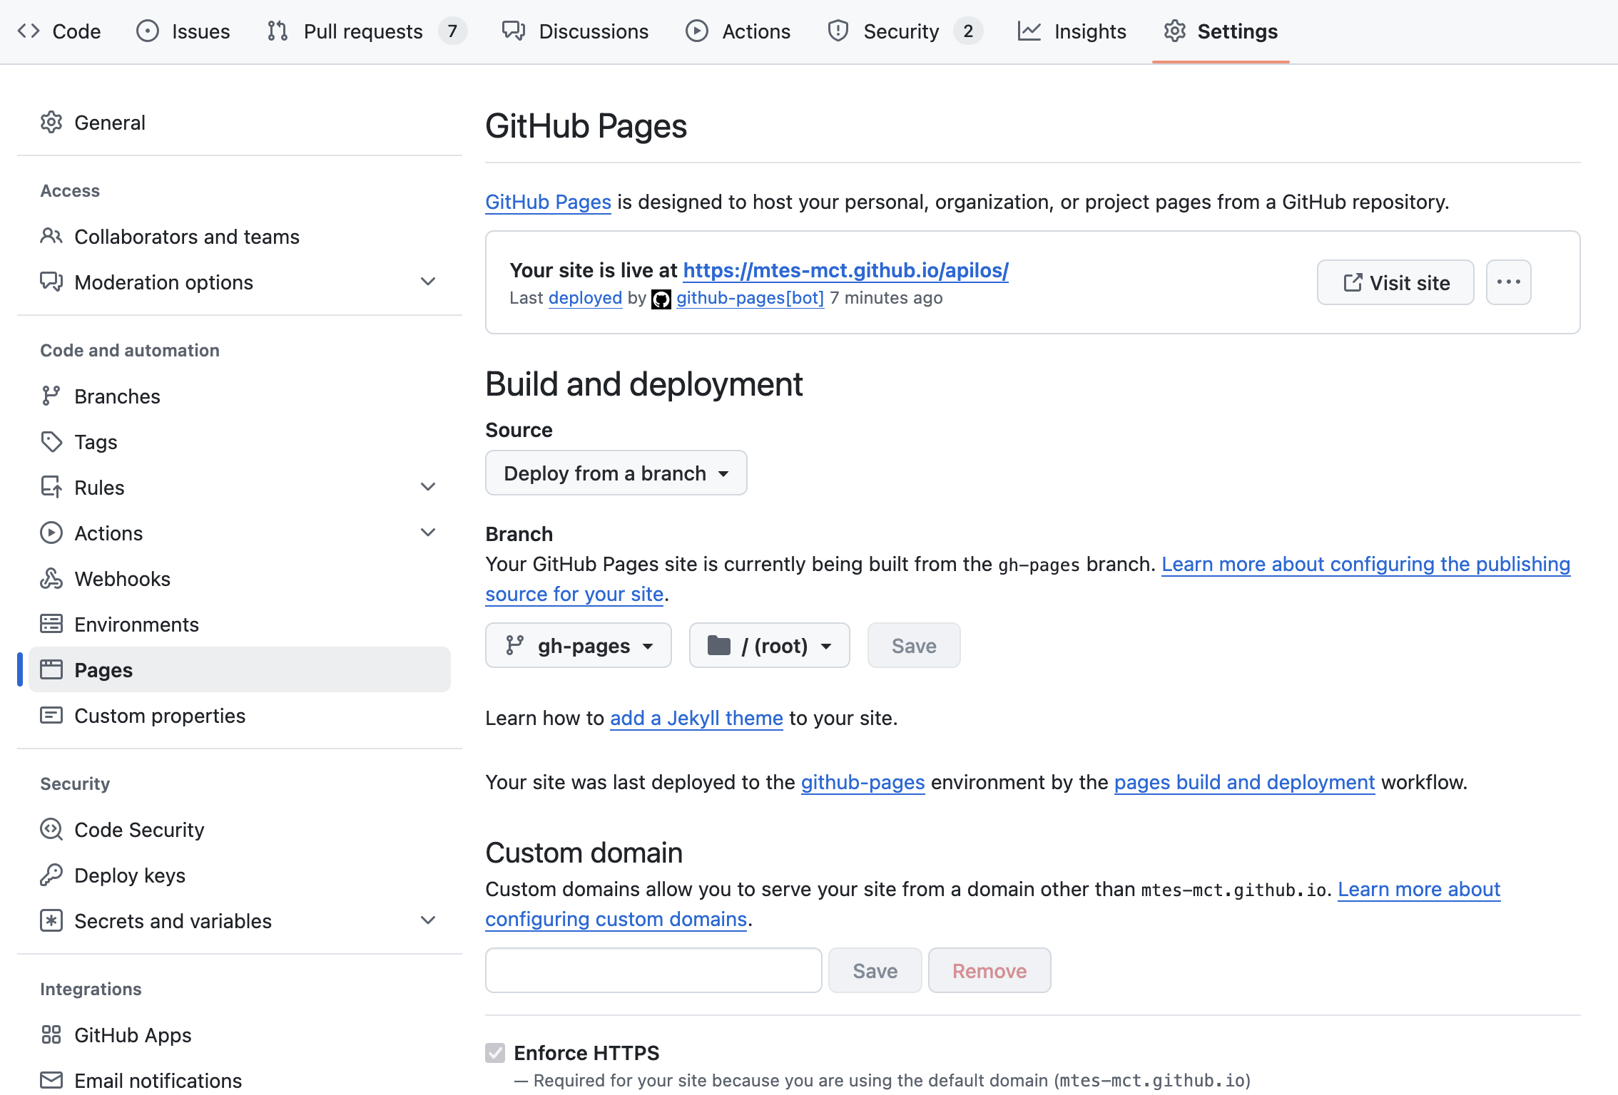This screenshot has height=1095, width=1618.
Task: Click the Pages browser icon in sidebar
Action: tap(51, 670)
